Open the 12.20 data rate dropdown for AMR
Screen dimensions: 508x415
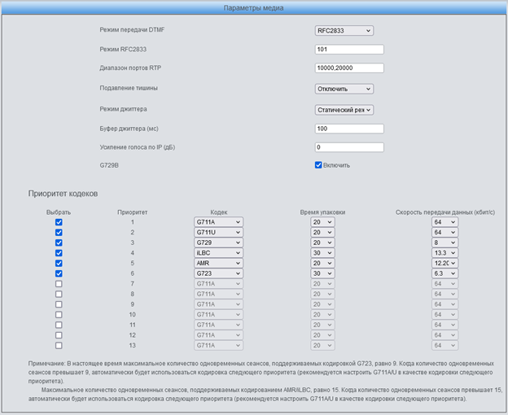[444, 263]
